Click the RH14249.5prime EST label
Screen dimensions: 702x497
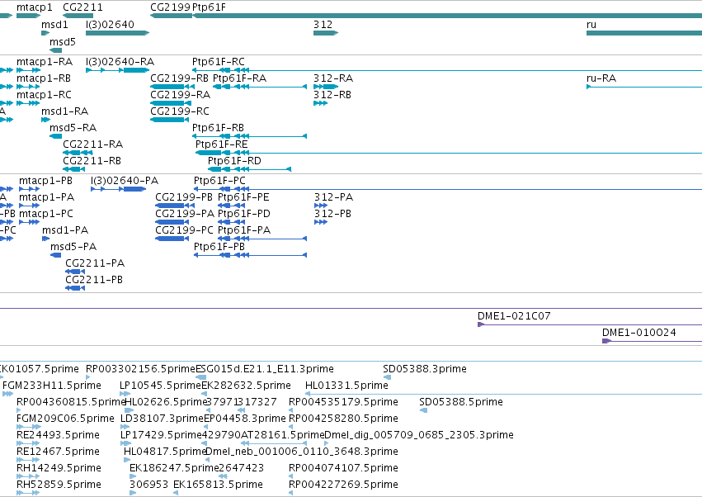tap(59, 469)
